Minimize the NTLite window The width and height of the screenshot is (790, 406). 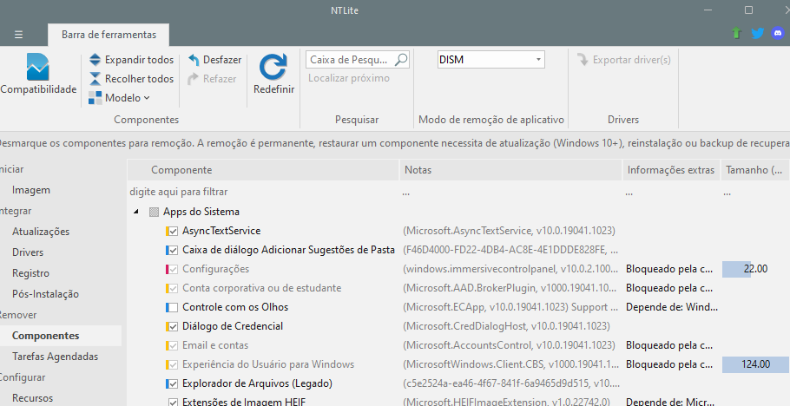tap(708, 10)
